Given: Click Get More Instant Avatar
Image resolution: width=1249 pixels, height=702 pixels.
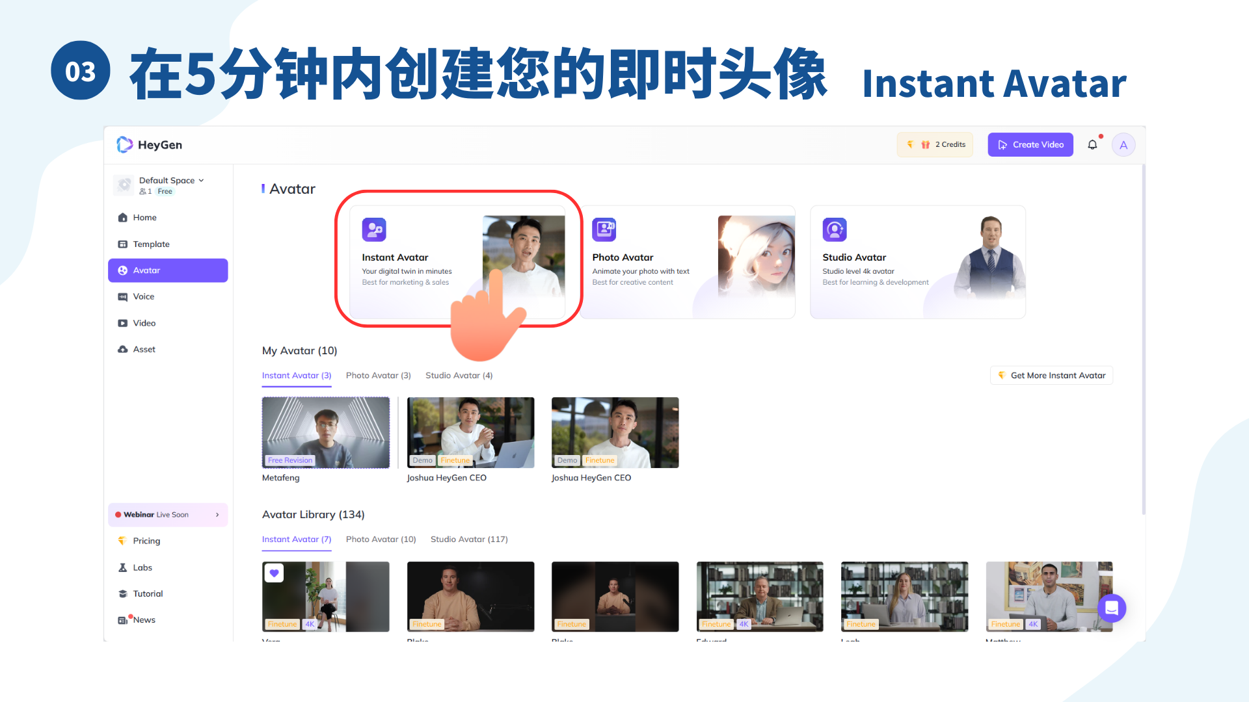Looking at the screenshot, I should (x=1051, y=376).
